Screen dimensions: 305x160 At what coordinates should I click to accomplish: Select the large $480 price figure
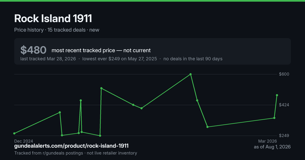[33, 50]
